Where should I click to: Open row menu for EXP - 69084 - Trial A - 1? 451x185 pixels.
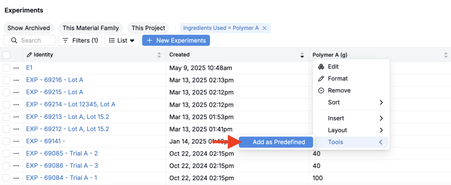point(16,178)
